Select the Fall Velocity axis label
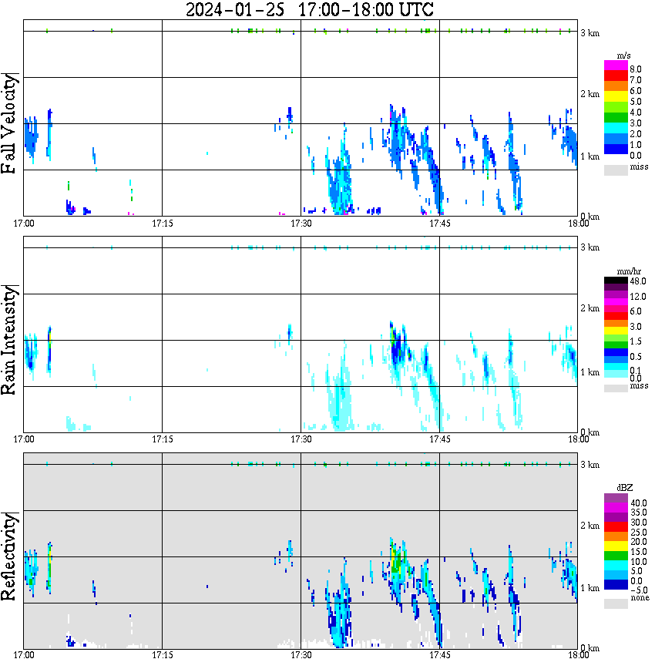 tap(8, 123)
